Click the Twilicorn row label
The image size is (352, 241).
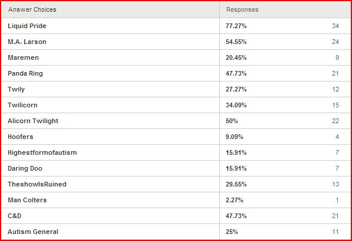pos(22,105)
